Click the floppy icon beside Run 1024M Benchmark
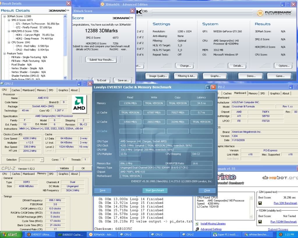The height and width of the screenshot is (238, 298). tap(260, 221)
